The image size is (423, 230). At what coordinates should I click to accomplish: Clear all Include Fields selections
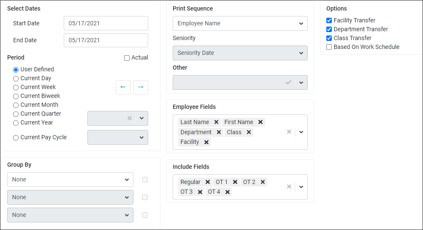coord(289,187)
